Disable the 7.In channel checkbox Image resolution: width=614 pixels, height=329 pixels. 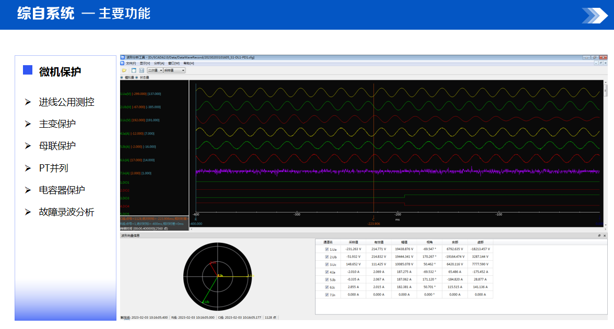click(x=327, y=295)
